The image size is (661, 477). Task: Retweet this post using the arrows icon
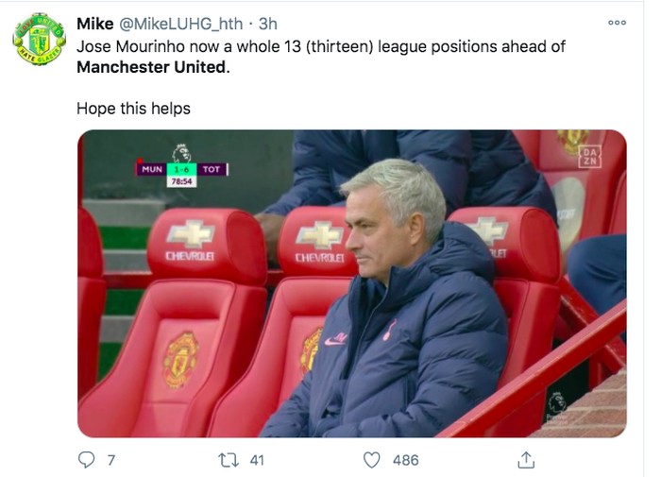pyautogui.click(x=228, y=460)
